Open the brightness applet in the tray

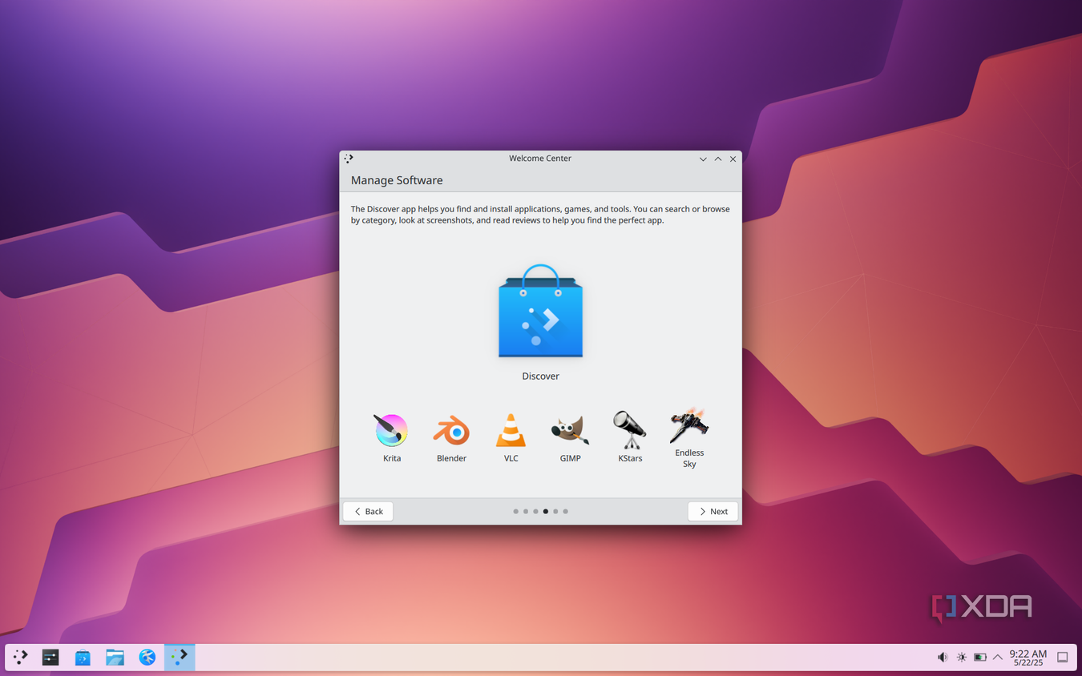click(x=962, y=658)
